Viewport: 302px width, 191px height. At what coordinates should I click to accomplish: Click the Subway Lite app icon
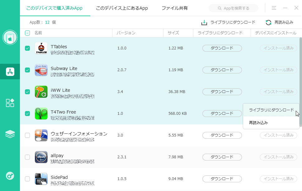click(x=41, y=70)
